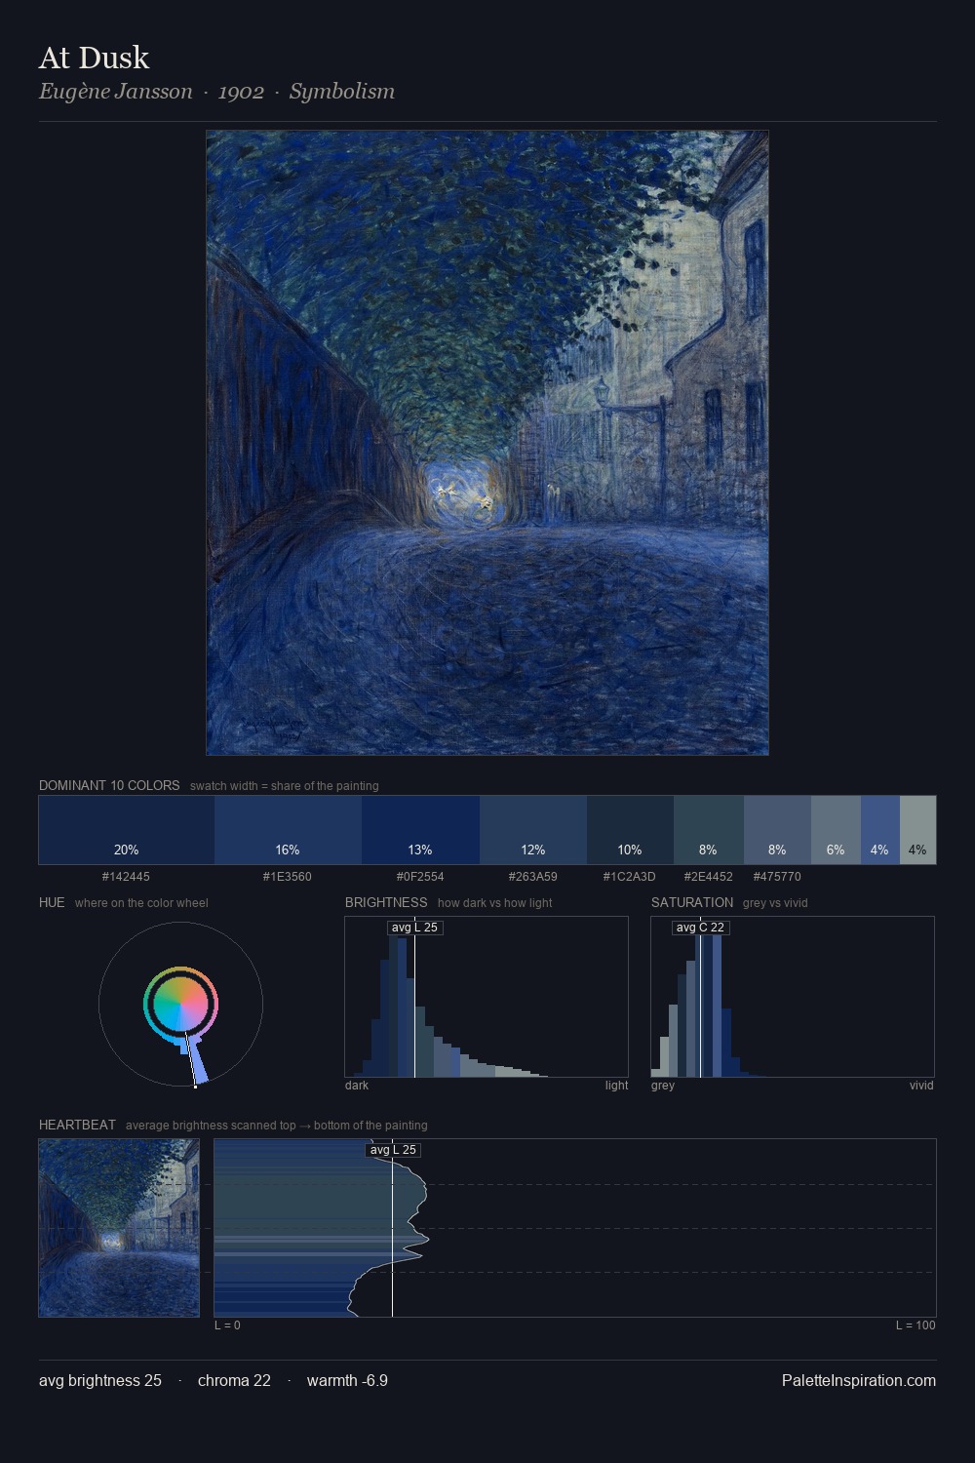Click the "avg C 22" label in saturation chart
Image resolution: width=975 pixels, height=1463 pixels.
[700, 928]
